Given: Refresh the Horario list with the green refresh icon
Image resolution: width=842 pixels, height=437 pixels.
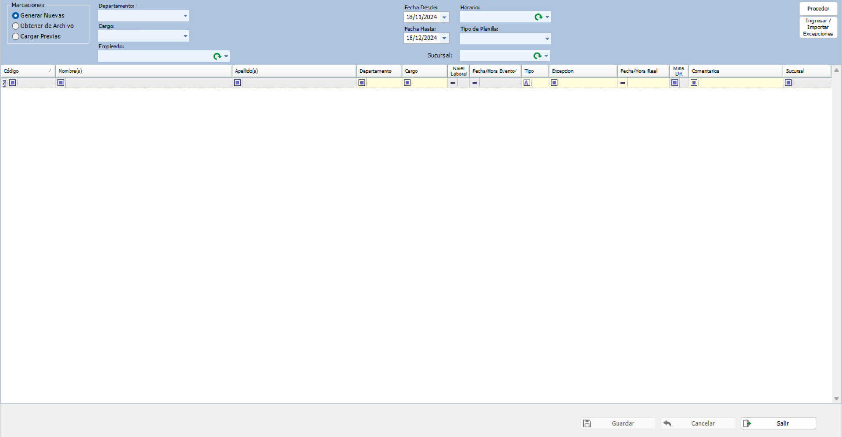Looking at the screenshot, I should coord(539,17).
